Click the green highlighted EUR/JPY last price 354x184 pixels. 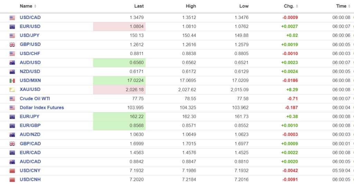pyautogui.click(x=119, y=116)
